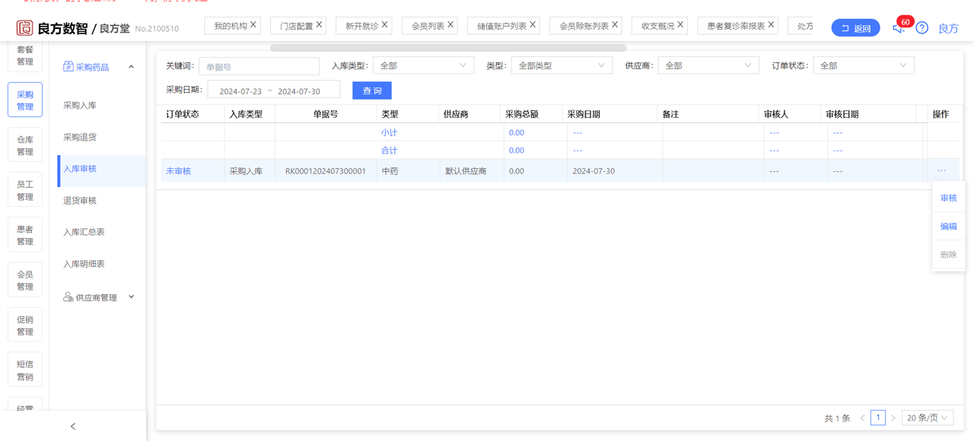Close the 会员列表 tab

click(451, 25)
